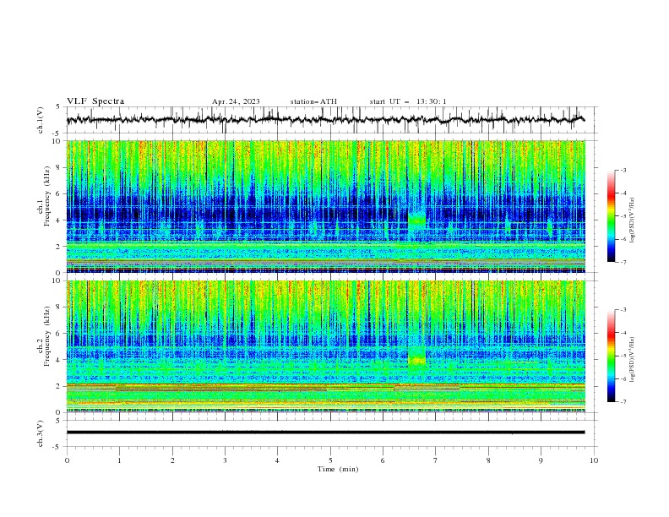Click the "10" tick on the time axis
669x517 pixels.
tap(594, 460)
